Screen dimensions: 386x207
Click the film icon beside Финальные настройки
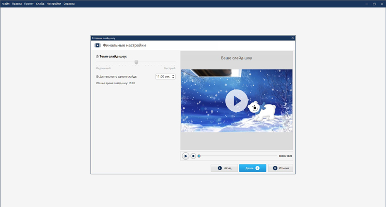tap(97, 45)
